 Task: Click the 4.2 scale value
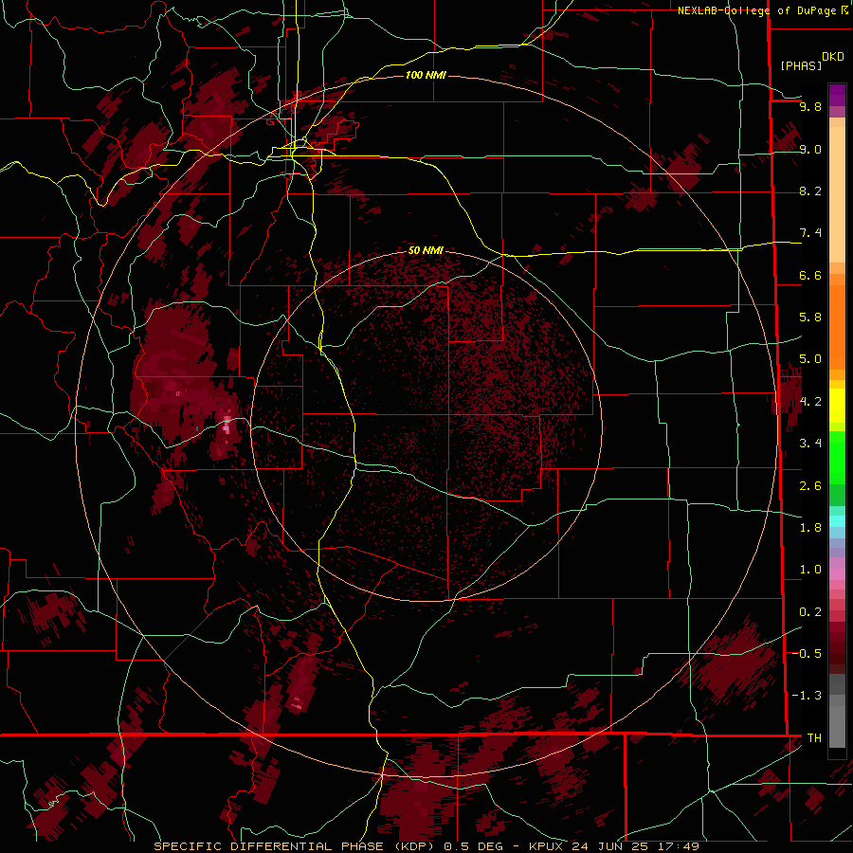click(x=810, y=402)
